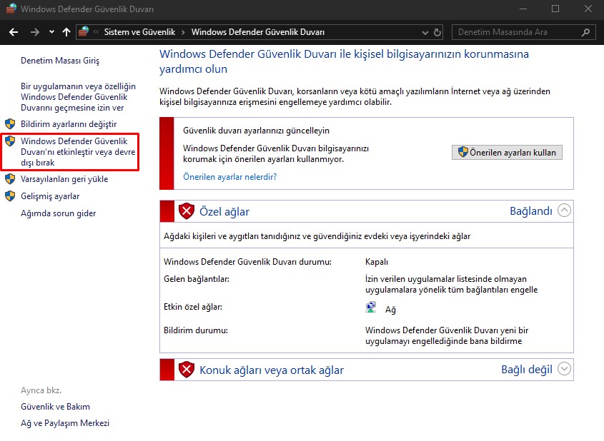Open Güvenlik ve Bakım link
Viewport: 604px width, 441px height.
click(56, 407)
